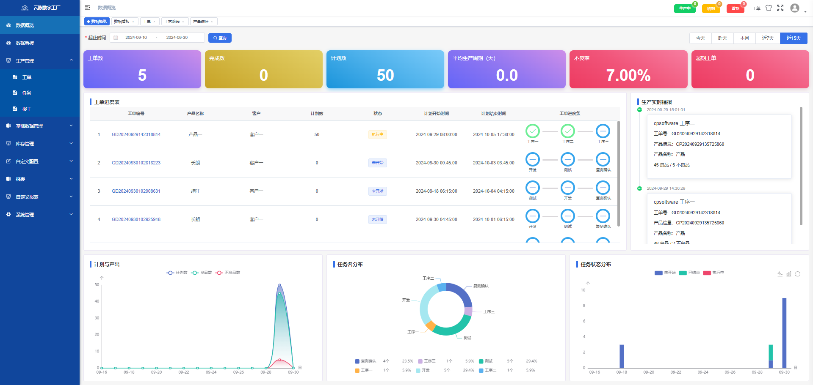813x385 pixels.
Task: Open 任务 submenu item in sidebar
Action: click(x=40, y=93)
